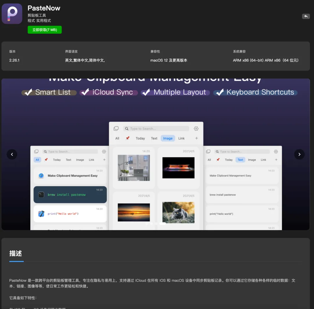
Task: Click the left panel's window layout icon
Action: [x=36, y=151]
